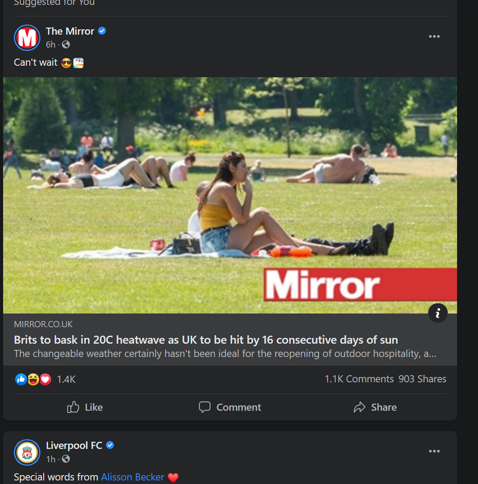Click the info button on the article image
478x484 pixels.
tap(438, 313)
